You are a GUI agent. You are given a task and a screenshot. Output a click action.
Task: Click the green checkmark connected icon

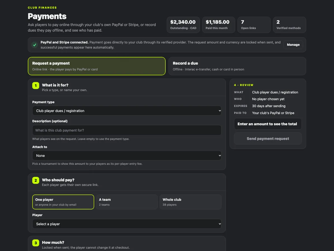tap(35, 45)
